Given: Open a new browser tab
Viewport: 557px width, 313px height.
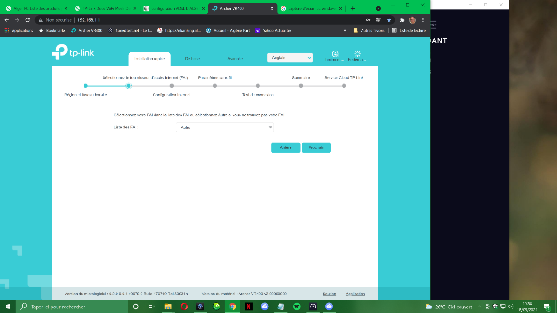Looking at the screenshot, I should (353, 8).
